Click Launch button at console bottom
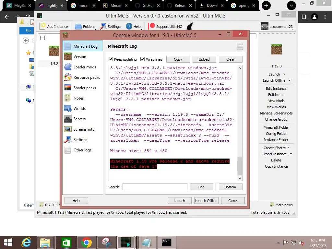332x249 pixels. 179,200
